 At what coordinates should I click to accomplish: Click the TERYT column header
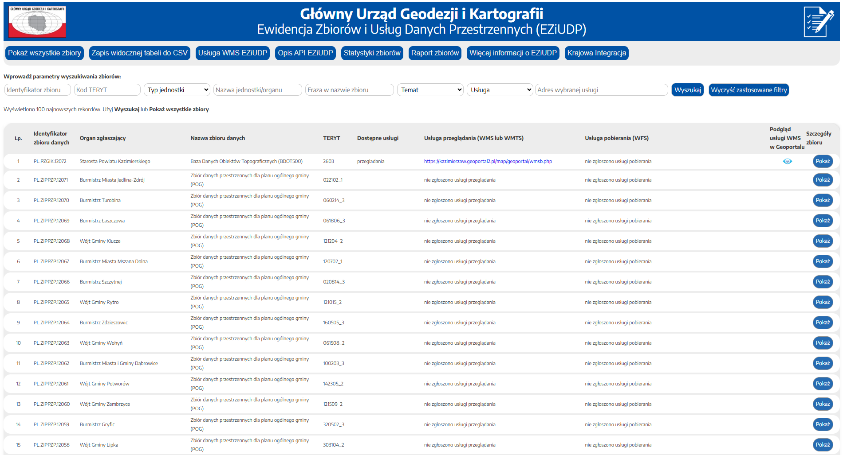(331, 138)
